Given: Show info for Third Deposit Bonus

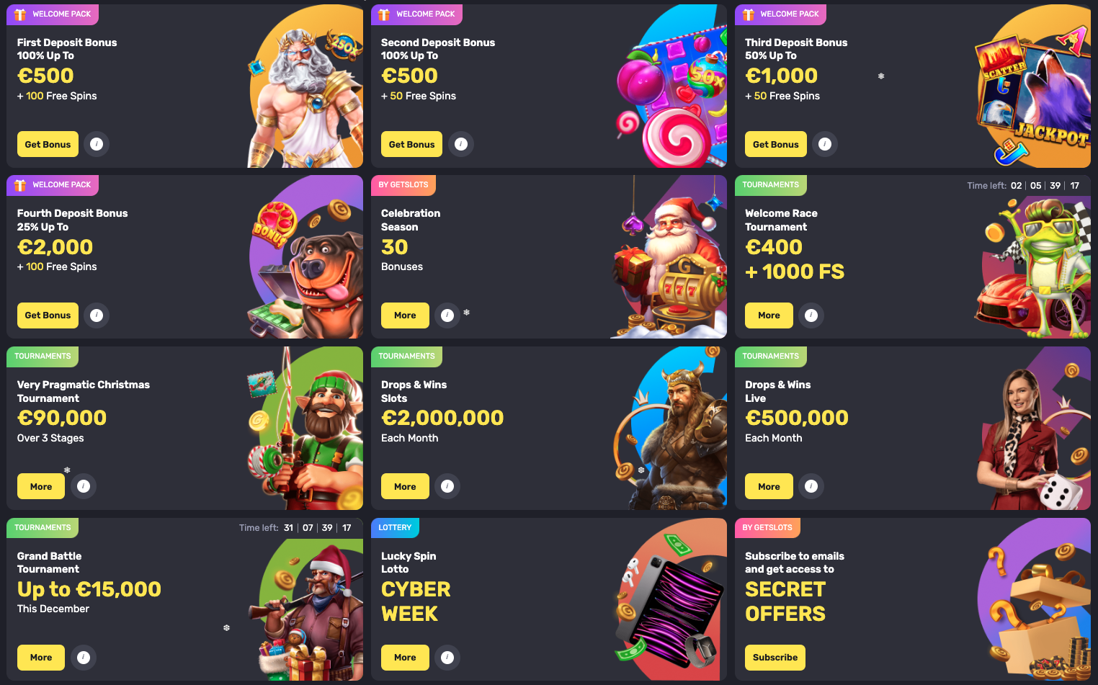Looking at the screenshot, I should pos(825,144).
